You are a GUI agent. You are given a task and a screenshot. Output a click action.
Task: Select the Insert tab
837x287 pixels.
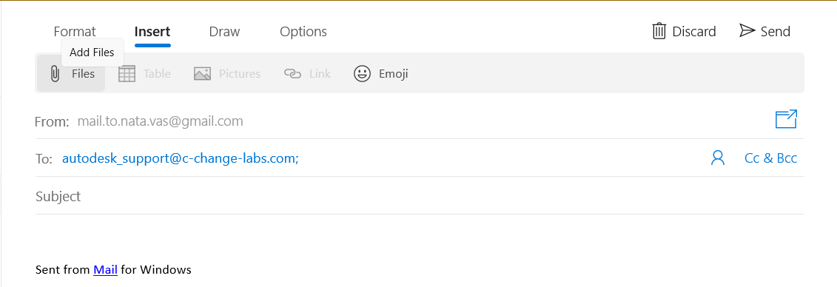152,32
